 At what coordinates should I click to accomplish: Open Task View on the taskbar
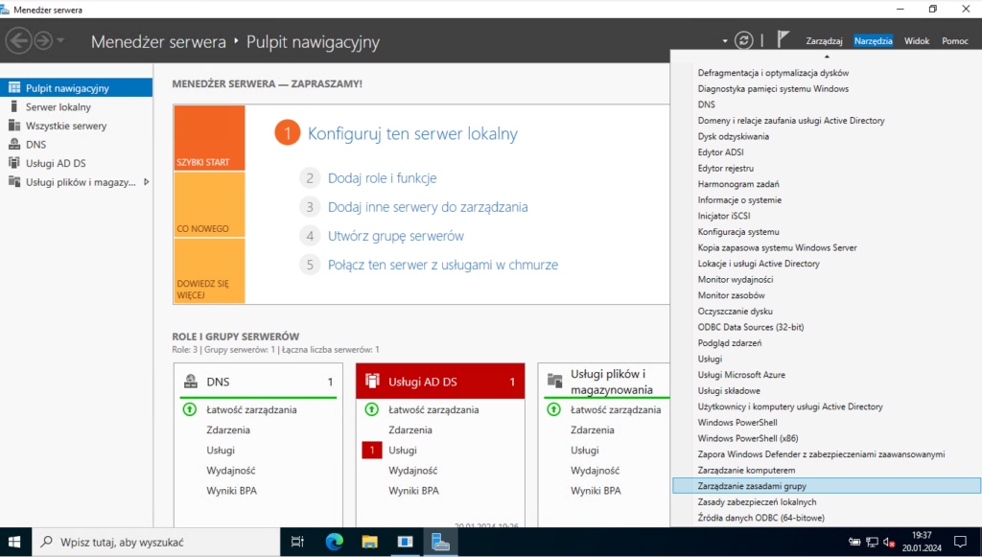coord(297,542)
